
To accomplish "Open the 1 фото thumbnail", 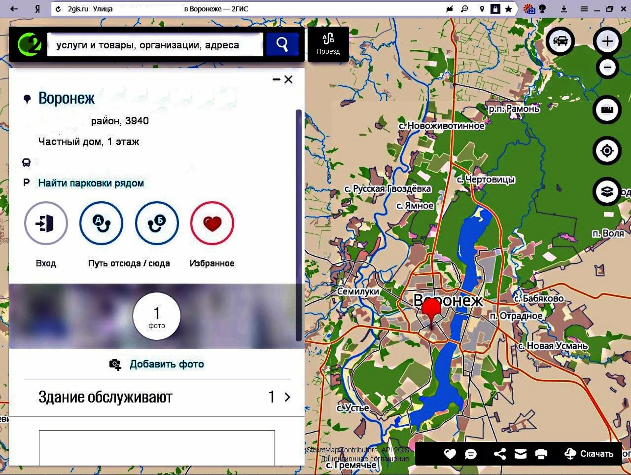I will coord(157,316).
